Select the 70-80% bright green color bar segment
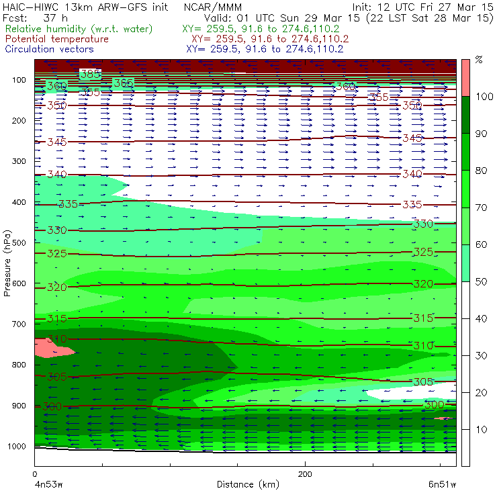The height and width of the screenshot is (497, 497). pyautogui.click(x=465, y=189)
